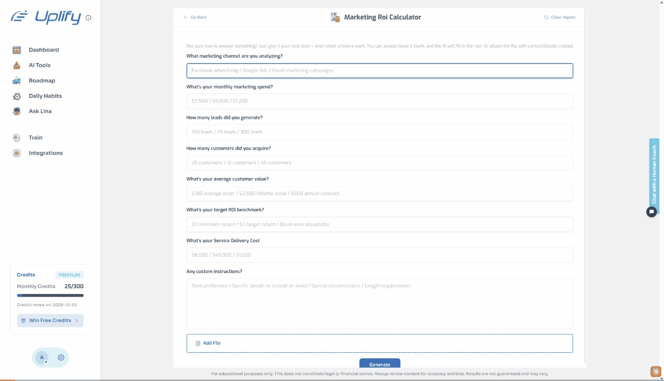Image resolution: width=664 pixels, height=381 pixels.
Task: Select Integrations menu item label
Action: 46,153
